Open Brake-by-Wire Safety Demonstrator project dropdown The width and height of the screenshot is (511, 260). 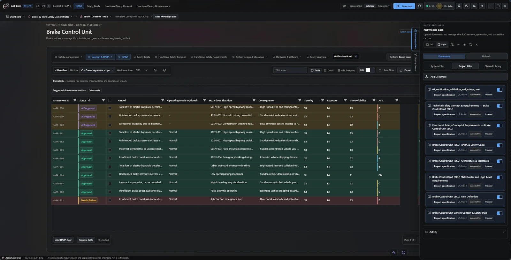click(50, 17)
